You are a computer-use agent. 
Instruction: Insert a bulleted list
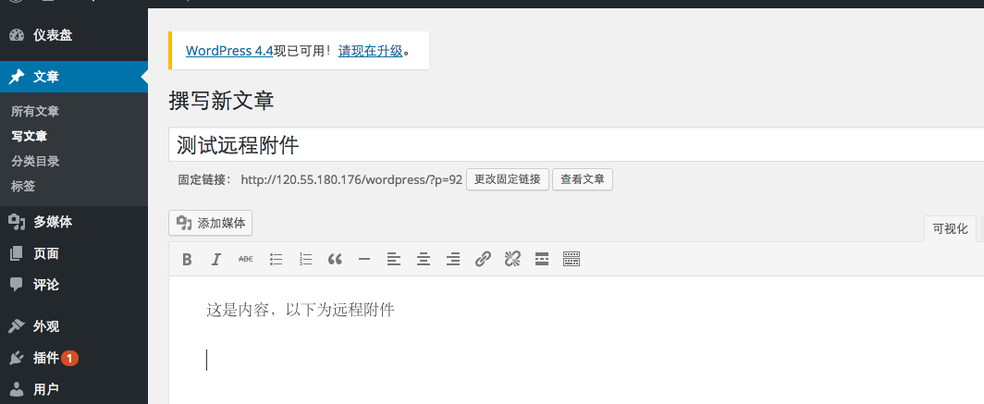(277, 259)
